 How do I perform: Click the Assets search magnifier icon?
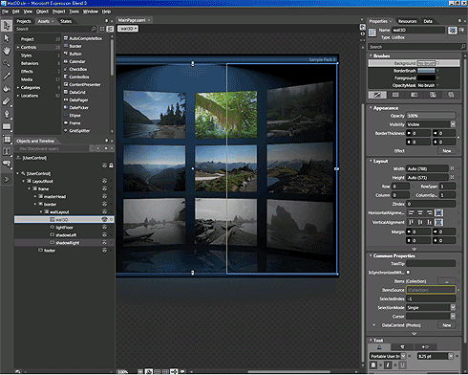pyautogui.click(x=94, y=29)
